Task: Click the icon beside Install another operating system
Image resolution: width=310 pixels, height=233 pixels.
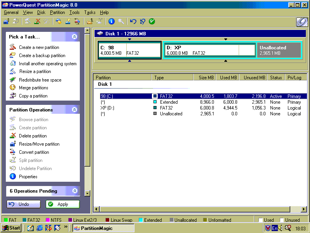Action: click(12, 64)
